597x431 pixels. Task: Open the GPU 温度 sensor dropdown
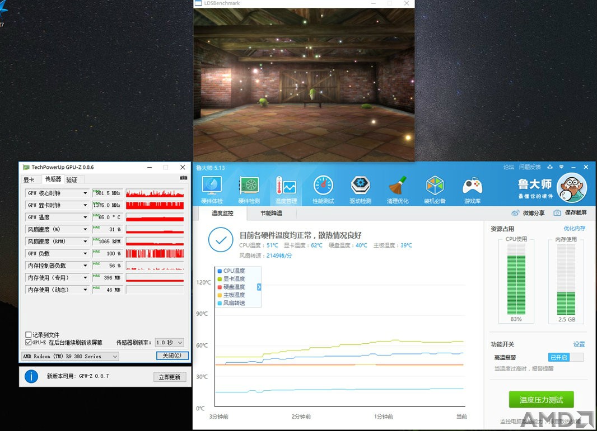(85, 217)
